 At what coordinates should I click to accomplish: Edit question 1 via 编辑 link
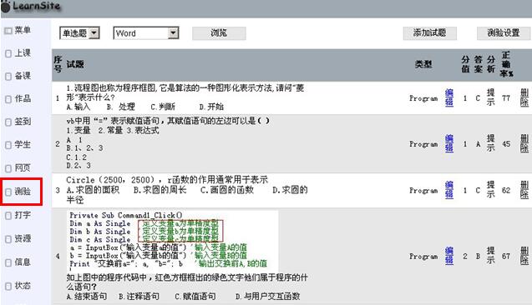pyautogui.click(x=448, y=97)
